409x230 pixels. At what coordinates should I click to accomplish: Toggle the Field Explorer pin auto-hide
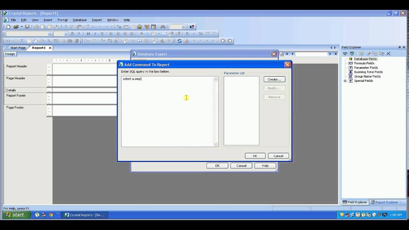(x=399, y=47)
